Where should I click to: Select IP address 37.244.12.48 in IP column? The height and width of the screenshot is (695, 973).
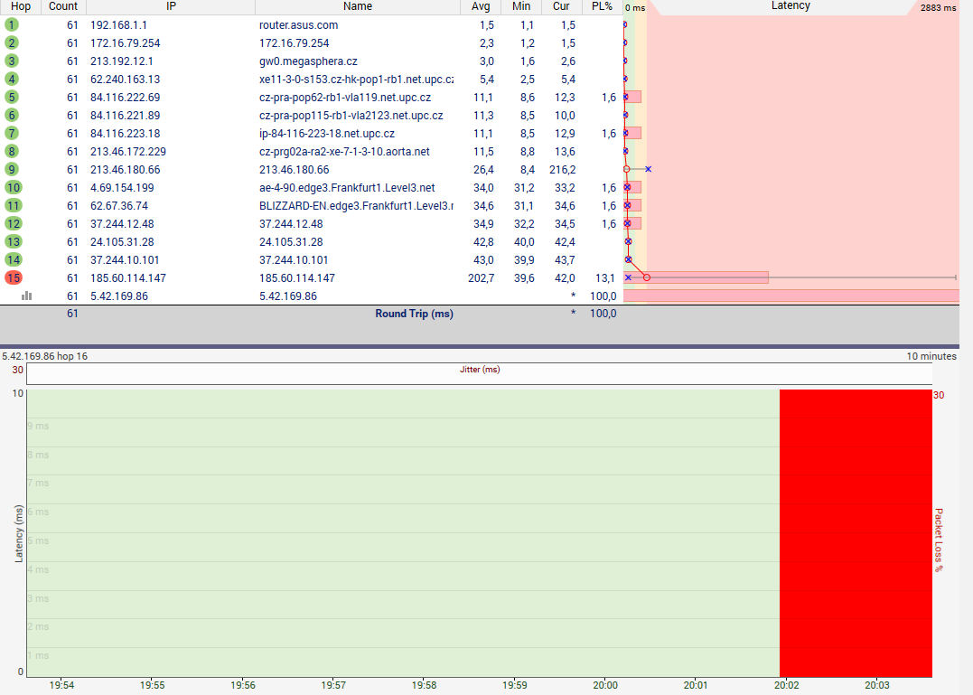[122, 223]
